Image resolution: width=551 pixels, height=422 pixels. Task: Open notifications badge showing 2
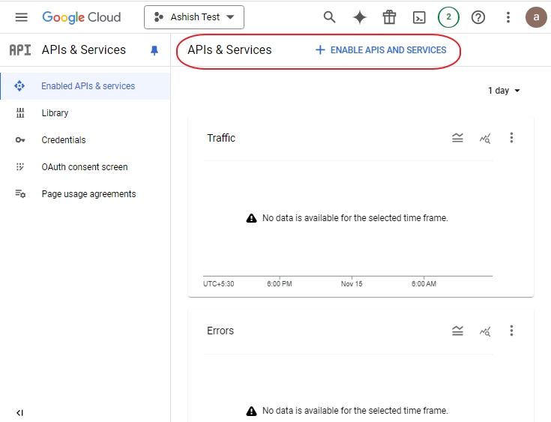448,17
